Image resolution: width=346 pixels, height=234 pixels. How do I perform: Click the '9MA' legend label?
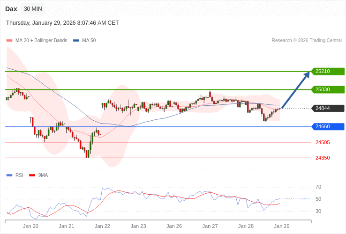pyautogui.click(x=43, y=175)
